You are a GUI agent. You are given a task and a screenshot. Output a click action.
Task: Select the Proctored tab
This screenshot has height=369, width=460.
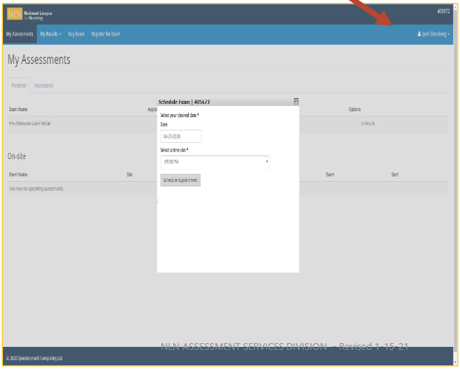coord(18,85)
